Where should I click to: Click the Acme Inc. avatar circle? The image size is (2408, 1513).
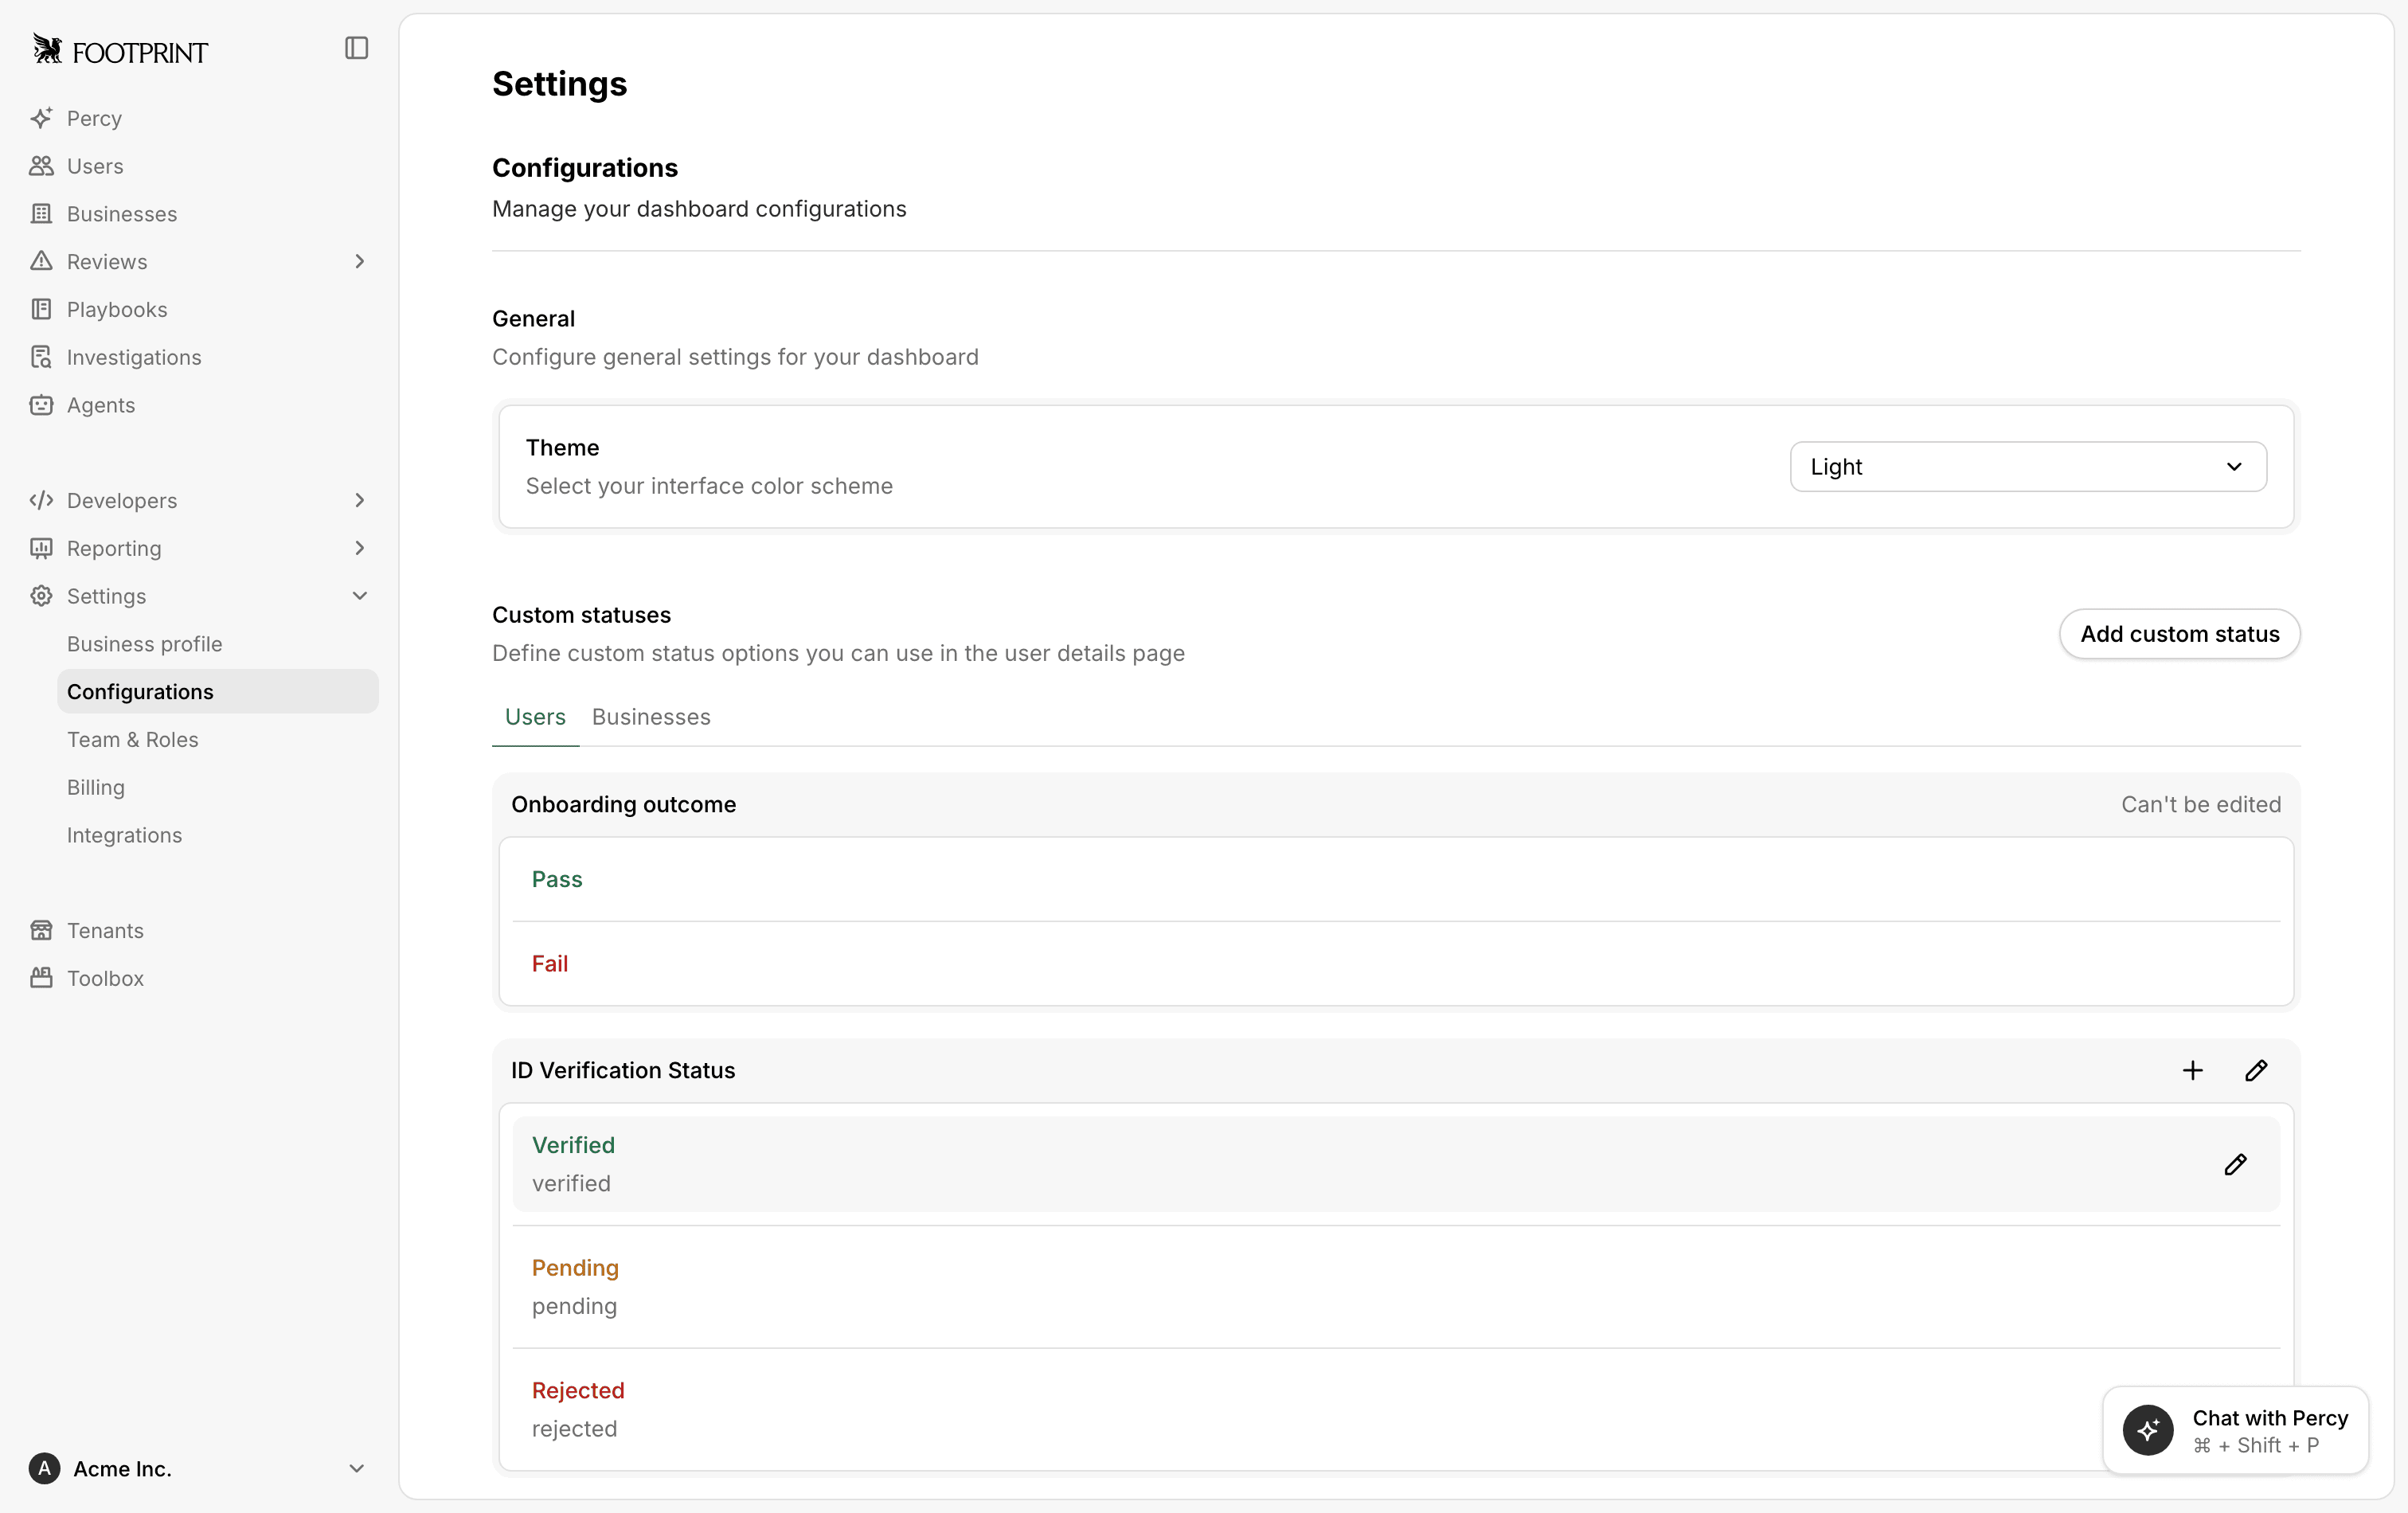(x=44, y=1469)
